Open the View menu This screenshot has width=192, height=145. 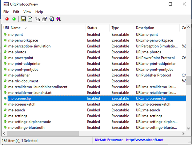[27, 12]
